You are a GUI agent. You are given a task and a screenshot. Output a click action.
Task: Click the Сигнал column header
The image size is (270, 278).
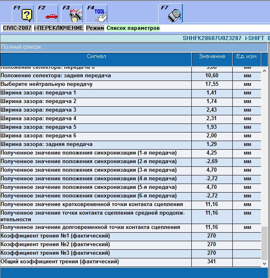coord(96,59)
